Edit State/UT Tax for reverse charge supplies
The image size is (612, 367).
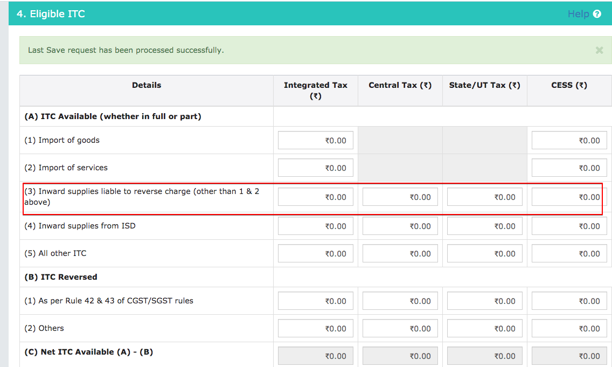485,197
